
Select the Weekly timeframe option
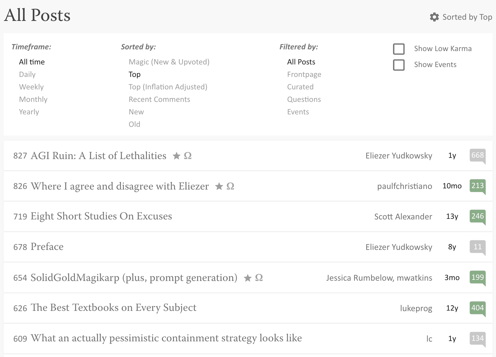pos(31,87)
